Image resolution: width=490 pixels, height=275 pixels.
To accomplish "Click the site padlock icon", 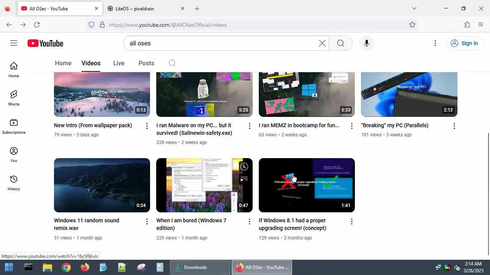I will click(x=102, y=25).
